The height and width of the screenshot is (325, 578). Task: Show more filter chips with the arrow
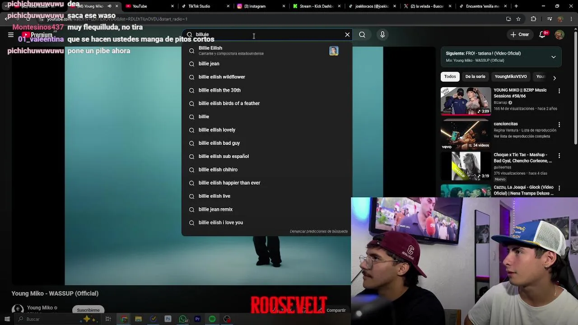pyautogui.click(x=555, y=78)
